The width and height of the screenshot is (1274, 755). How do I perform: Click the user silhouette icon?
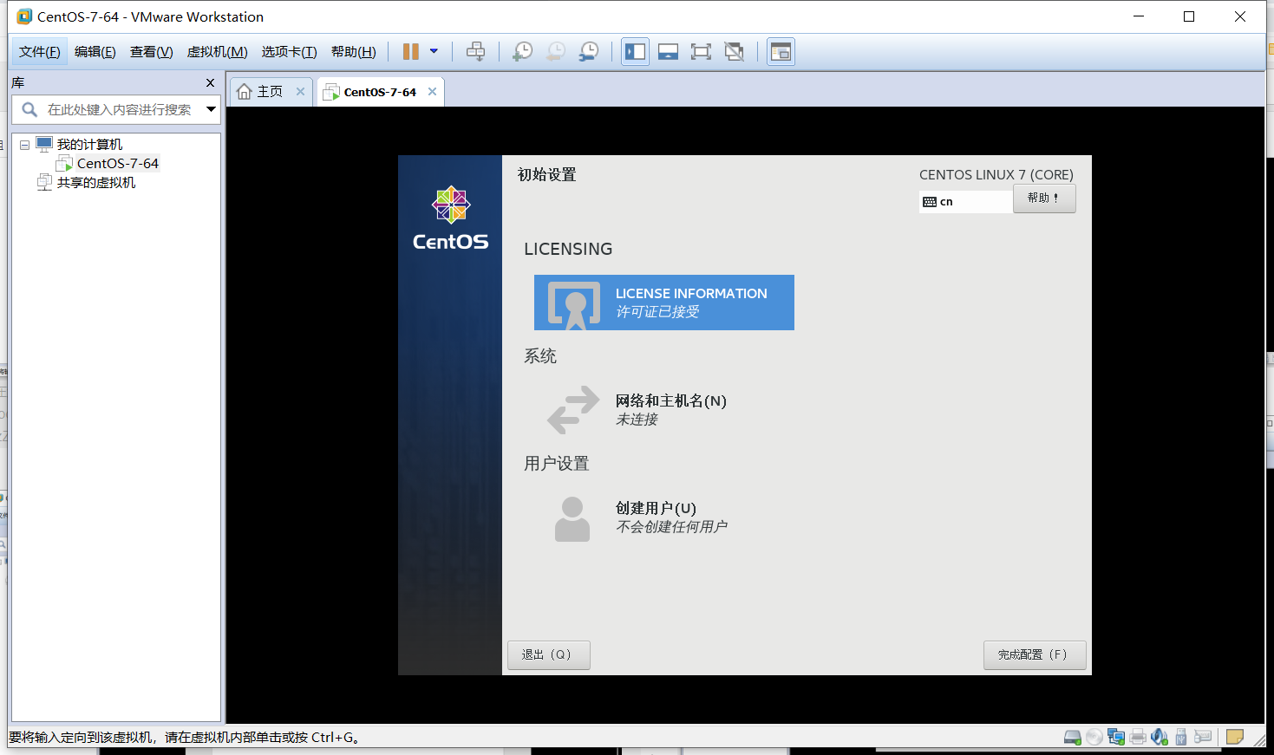click(572, 519)
